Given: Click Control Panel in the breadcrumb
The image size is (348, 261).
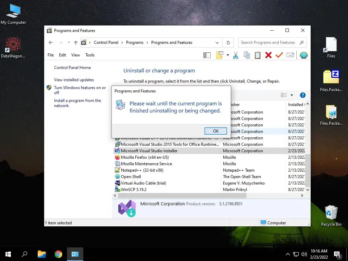Looking at the screenshot, I should pyautogui.click(x=106, y=42).
